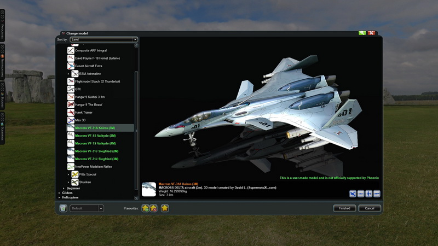The height and width of the screenshot is (246, 438).
Task: Open the Notifications side tab
Action: [2, 62]
